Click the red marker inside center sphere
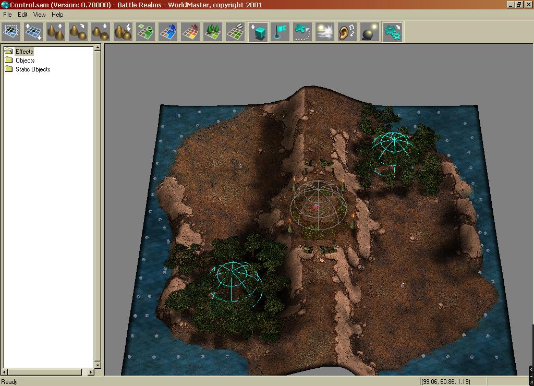The image size is (534, 386). tap(315, 207)
